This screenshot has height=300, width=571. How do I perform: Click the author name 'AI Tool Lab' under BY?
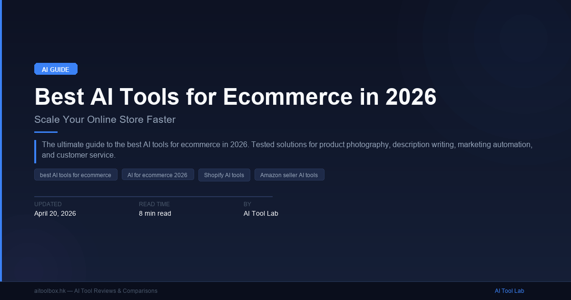pyautogui.click(x=261, y=213)
